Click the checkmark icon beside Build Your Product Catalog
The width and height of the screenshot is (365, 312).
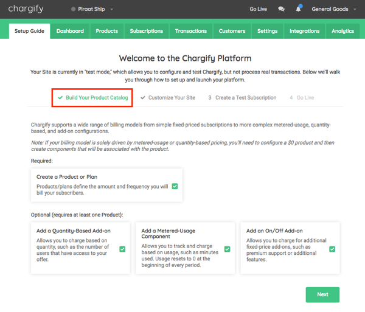click(60, 98)
